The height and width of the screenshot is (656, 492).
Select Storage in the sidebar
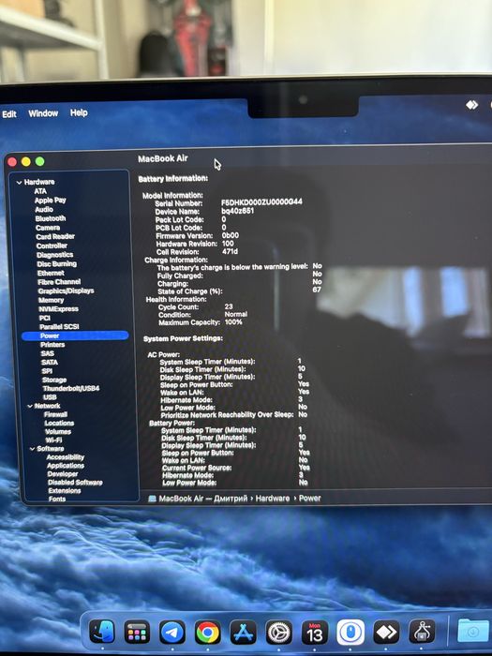pos(54,380)
